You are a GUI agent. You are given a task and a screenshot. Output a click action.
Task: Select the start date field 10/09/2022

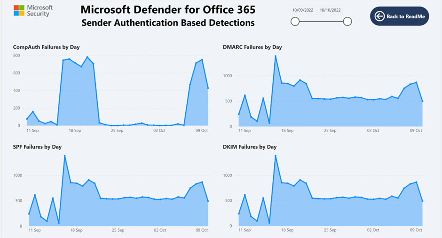[303, 10]
